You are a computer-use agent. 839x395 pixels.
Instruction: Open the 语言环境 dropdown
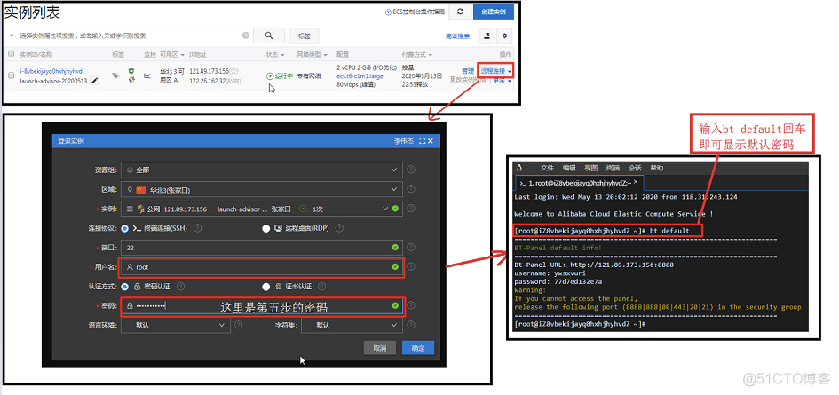[x=176, y=324]
